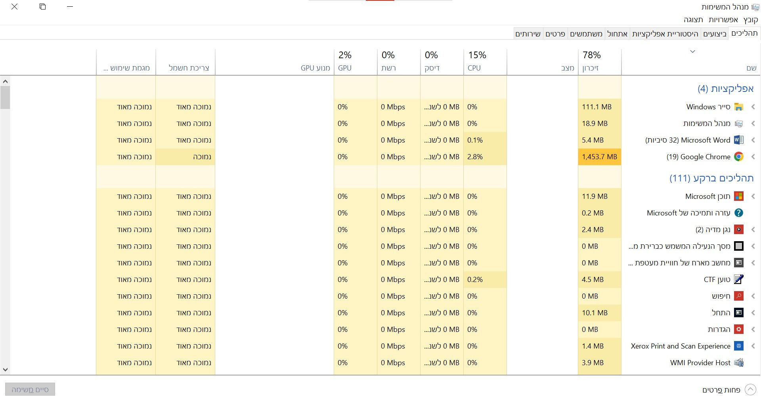The image size is (761, 404).
Task: Collapse details with the פחות פרטים arrow
Action: pos(750,390)
